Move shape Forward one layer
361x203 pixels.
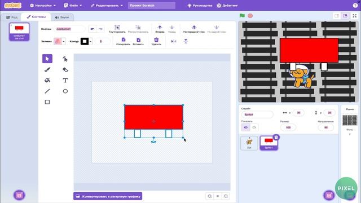160,29
